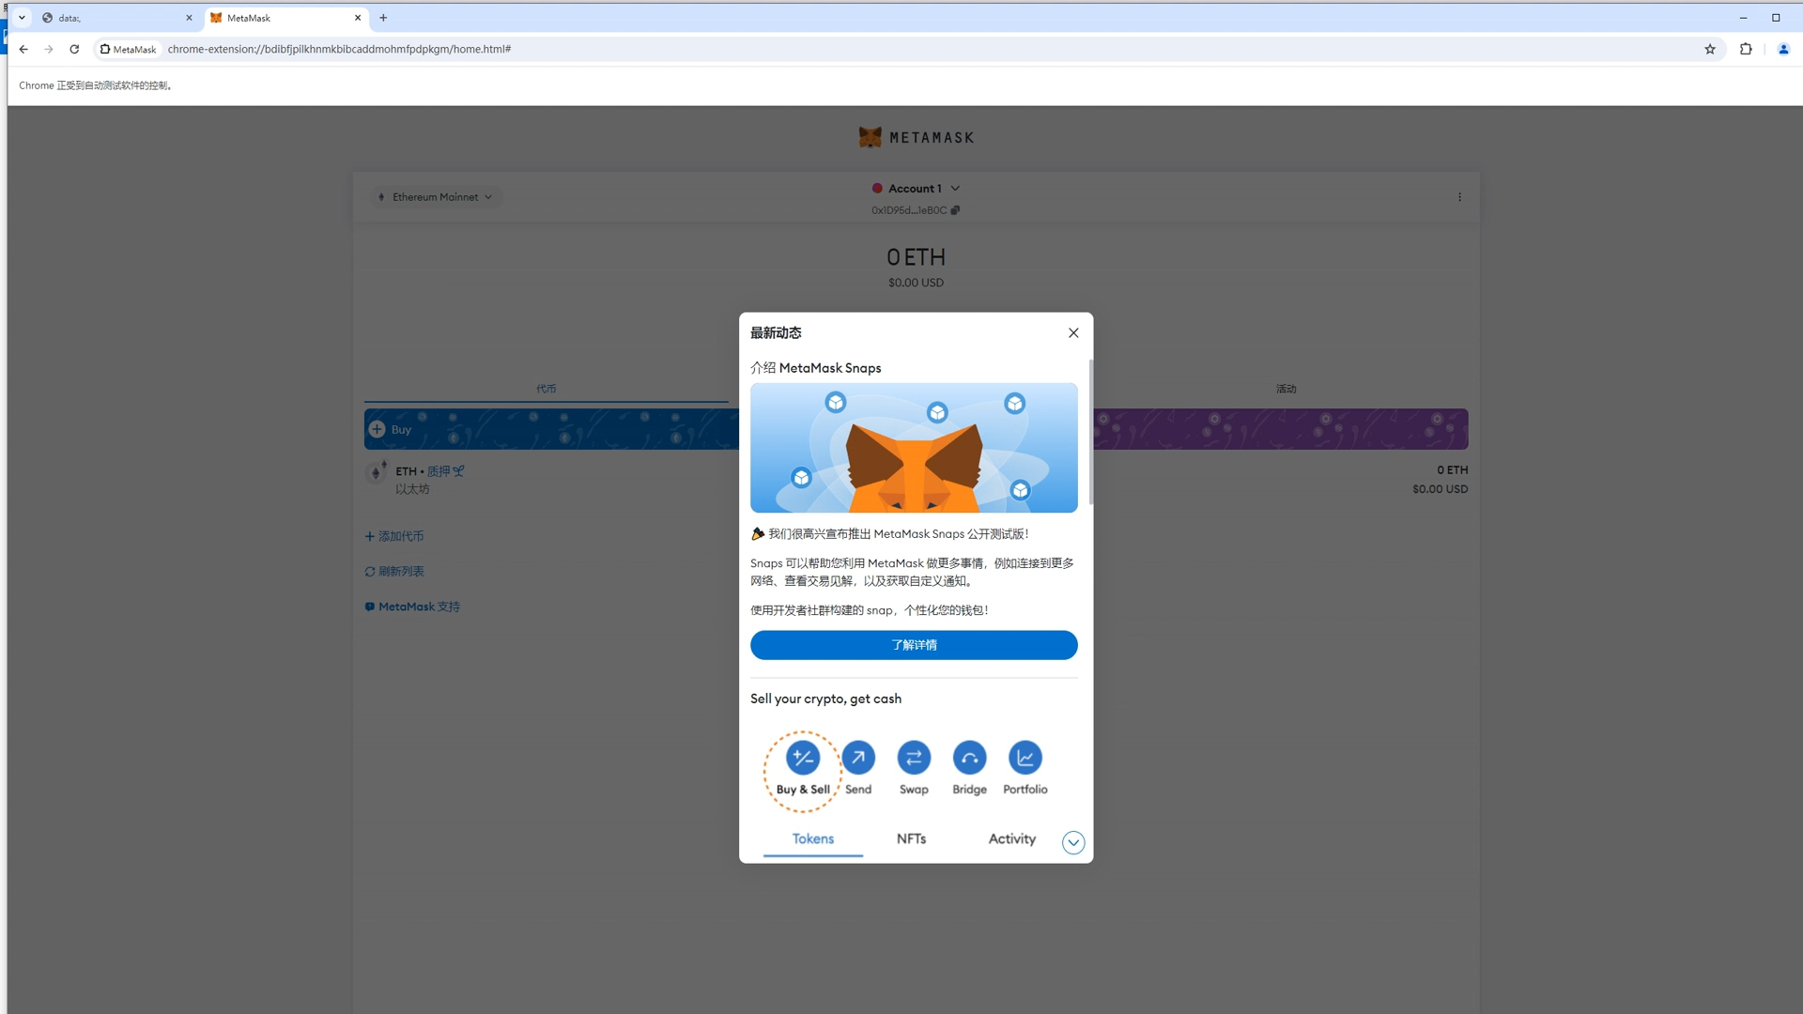Click the browser forward arrow
This screenshot has height=1014, width=1803.
coord(49,49)
